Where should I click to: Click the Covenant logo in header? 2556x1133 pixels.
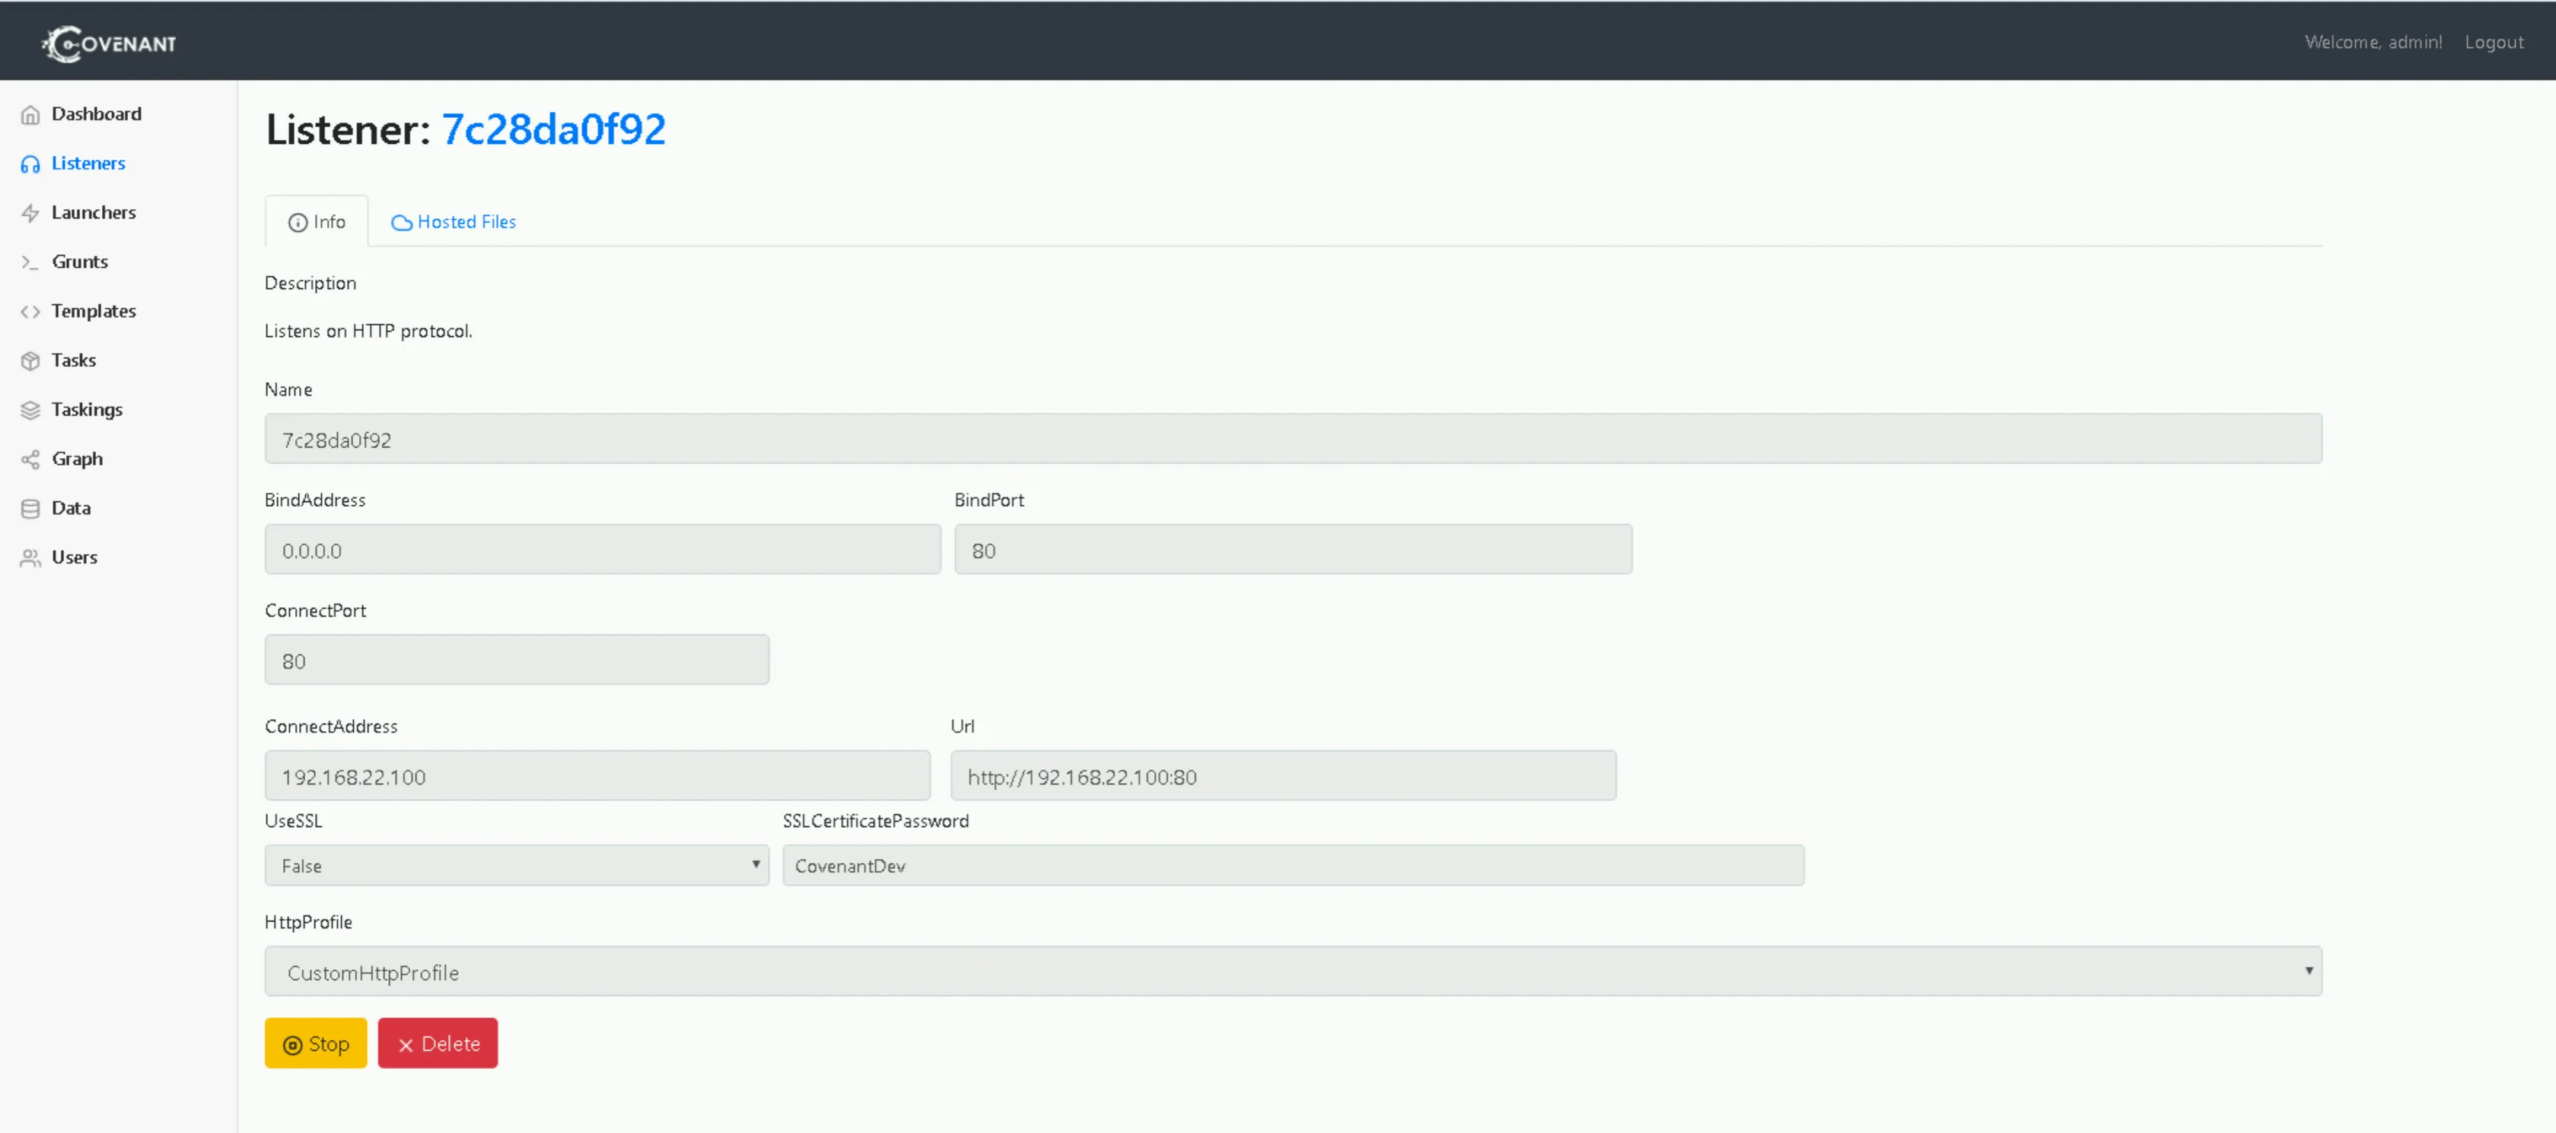click(x=109, y=43)
